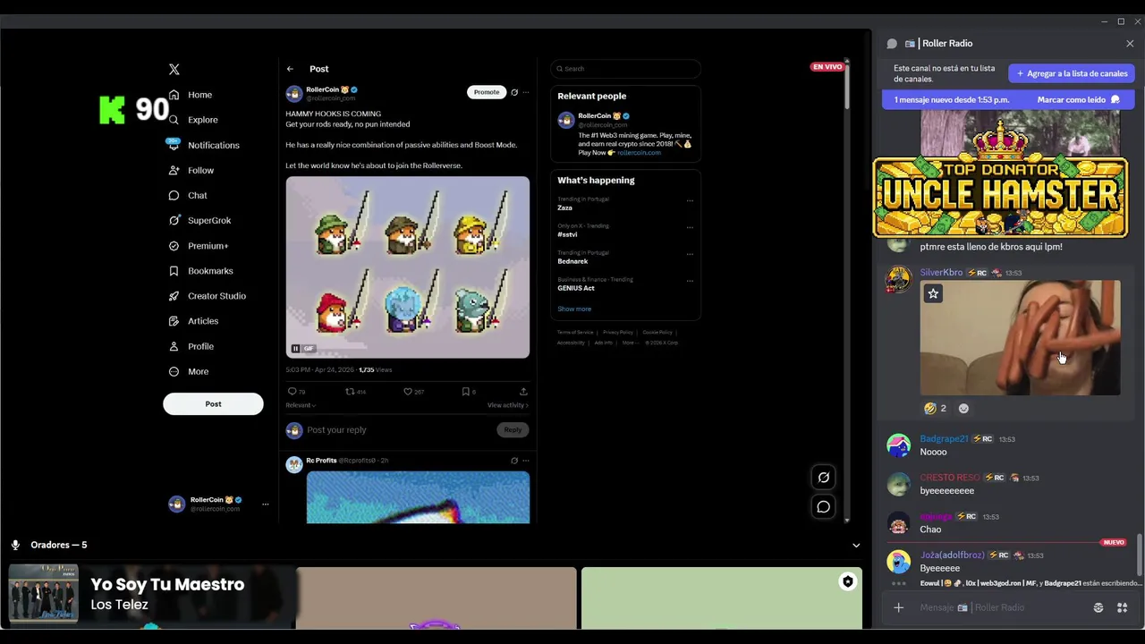This screenshot has height=644, width=1145.
Task: Click Show more under What's happening
Action: (x=574, y=309)
